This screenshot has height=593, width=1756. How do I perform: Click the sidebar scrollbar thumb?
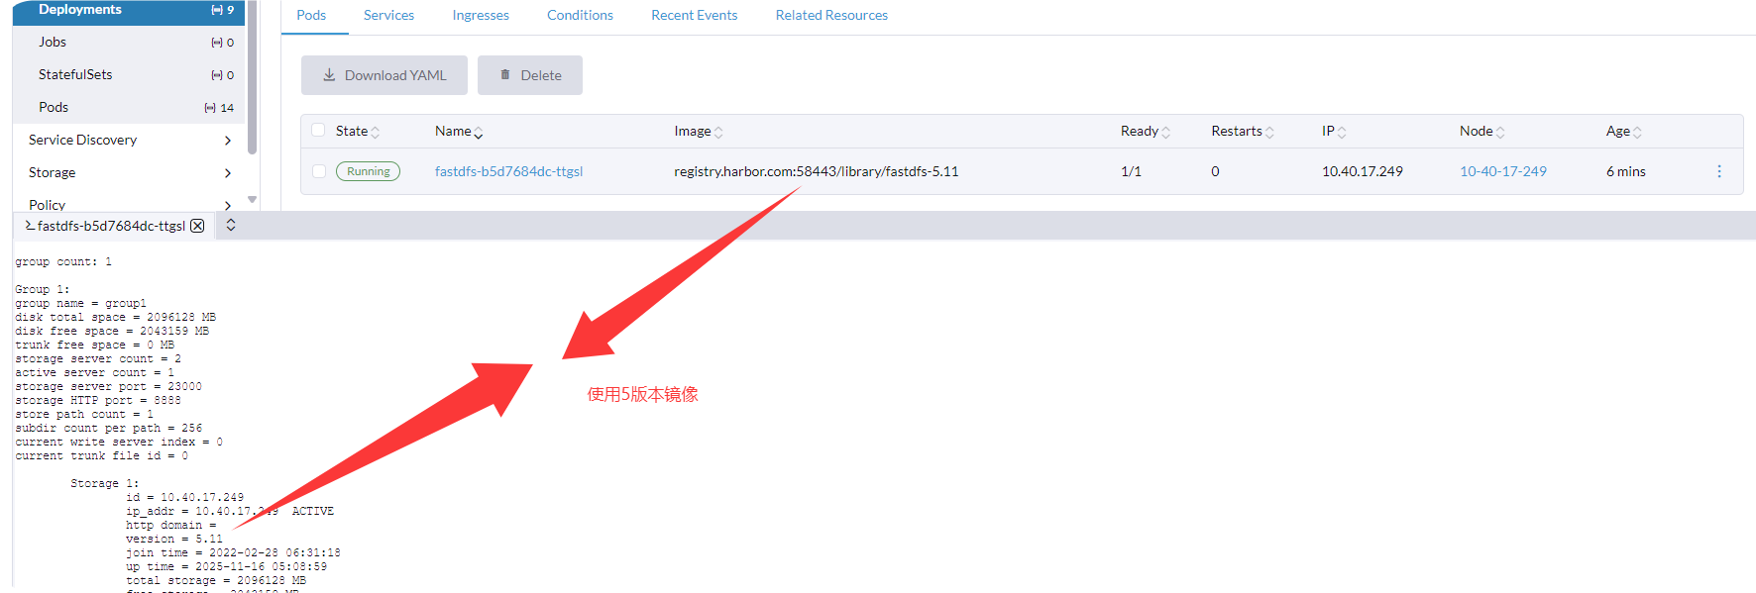tap(252, 77)
